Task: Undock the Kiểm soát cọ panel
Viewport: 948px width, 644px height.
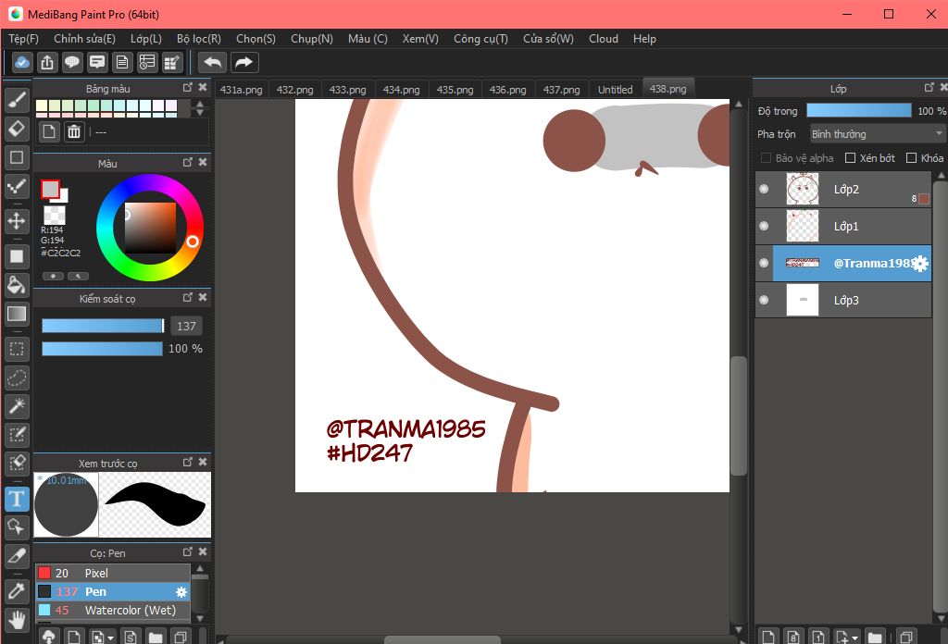Action: point(187,297)
